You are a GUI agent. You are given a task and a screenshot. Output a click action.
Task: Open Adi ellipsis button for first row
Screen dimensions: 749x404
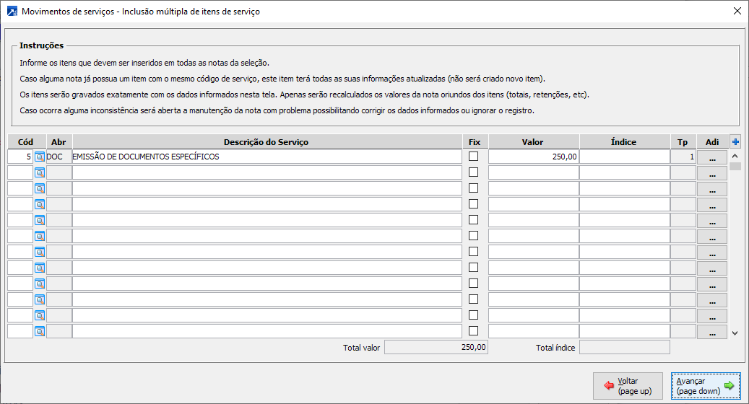(712, 157)
